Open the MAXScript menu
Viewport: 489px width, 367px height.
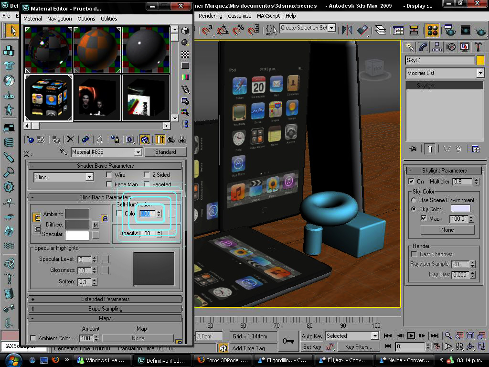click(x=268, y=16)
